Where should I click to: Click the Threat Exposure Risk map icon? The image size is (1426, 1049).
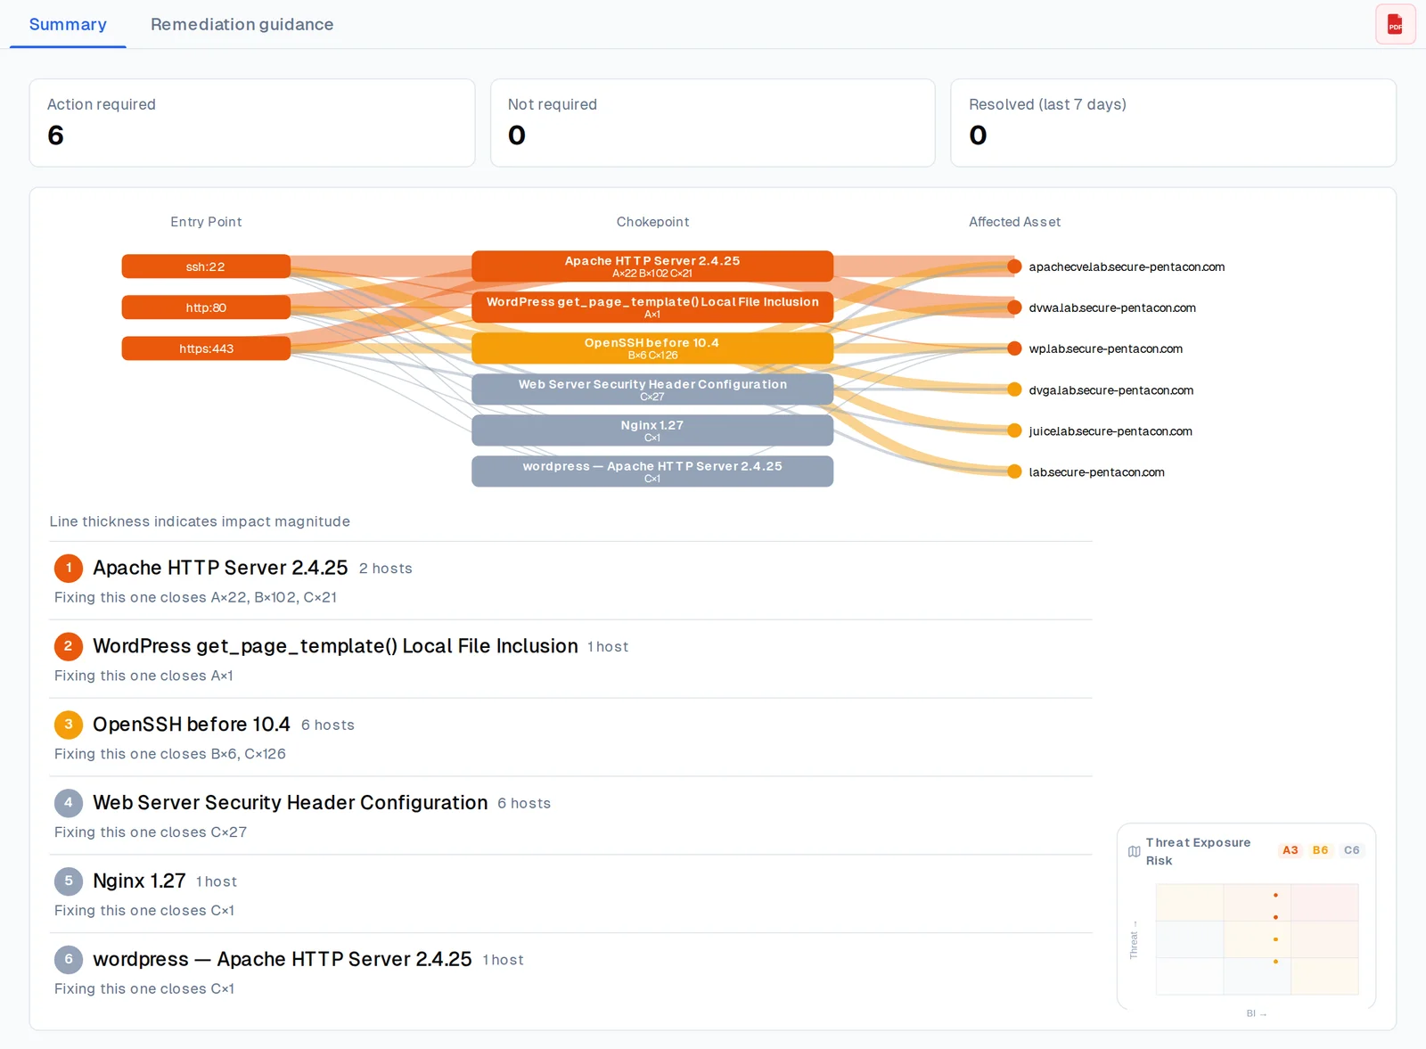click(1134, 851)
